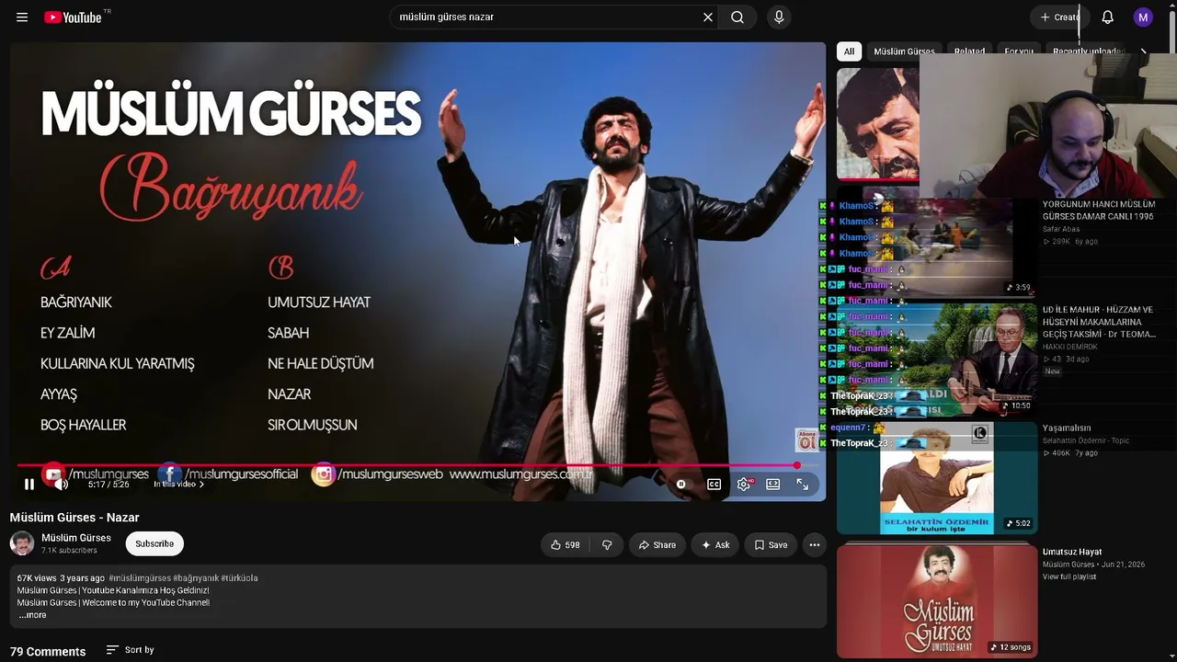Viewport: 1177px width, 662px height.
Task: Open the Umutsuz Hayat playlist title
Action: [1072, 552]
